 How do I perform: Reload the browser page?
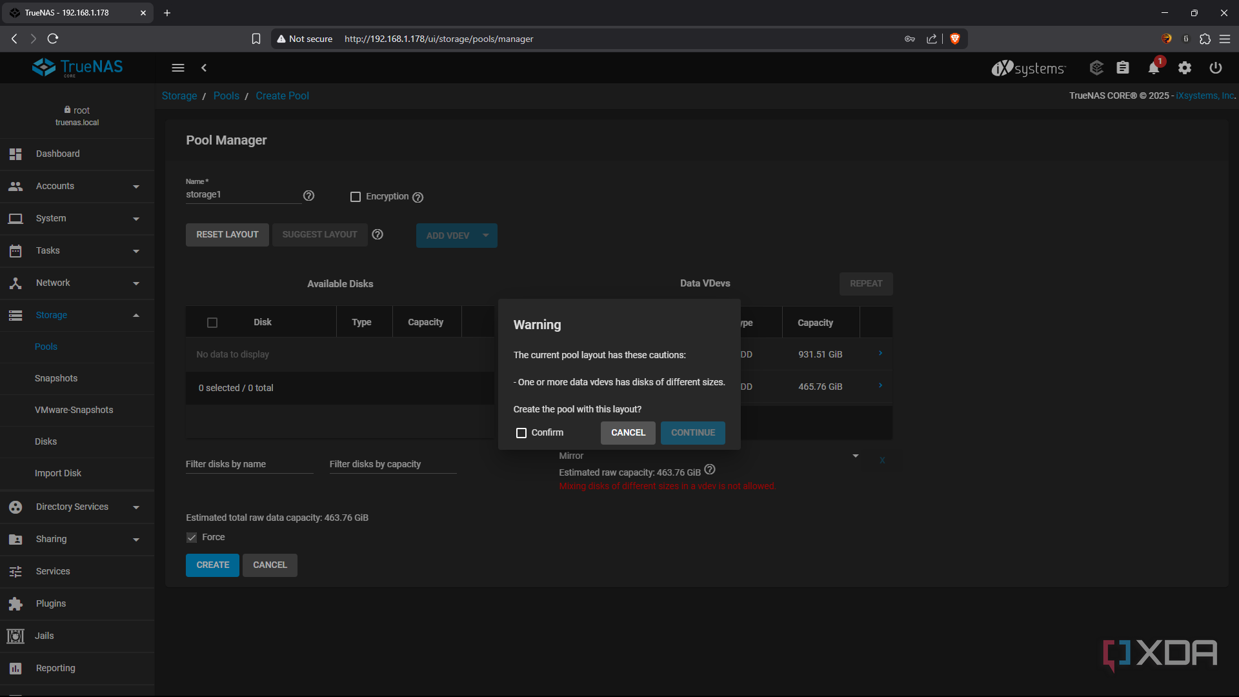coord(53,39)
